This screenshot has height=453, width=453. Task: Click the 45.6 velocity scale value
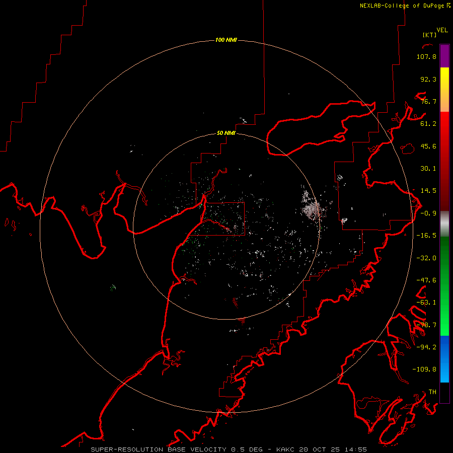(x=428, y=146)
